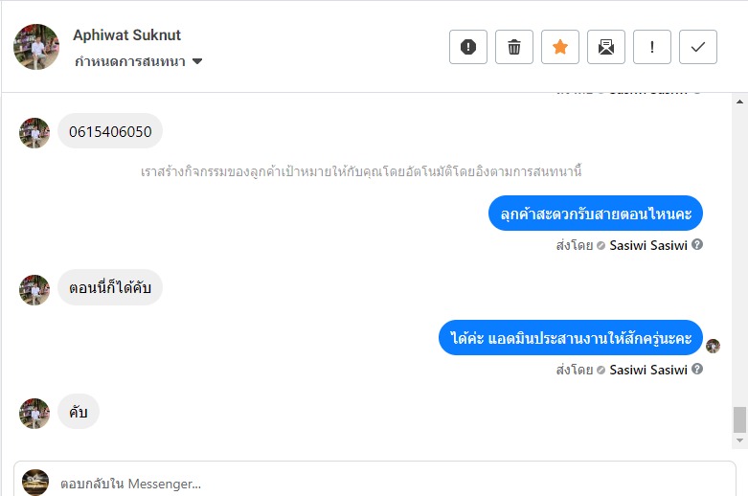Click the spam report octagon icon
Image resolution: width=748 pixels, height=496 pixels.
coord(468,47)
